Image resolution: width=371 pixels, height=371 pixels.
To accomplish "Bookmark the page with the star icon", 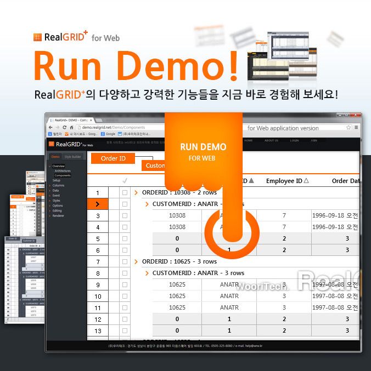I will pyautogui.click(x=348, y=128).
